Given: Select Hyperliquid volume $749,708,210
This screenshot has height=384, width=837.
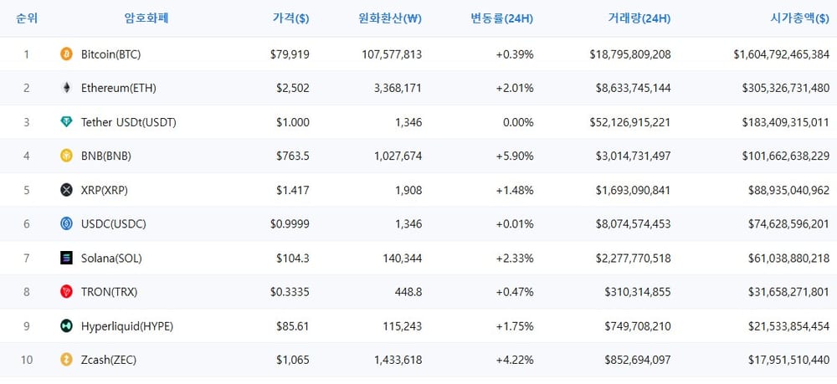Looking at the screenshot, I should (x=638, y=326).
